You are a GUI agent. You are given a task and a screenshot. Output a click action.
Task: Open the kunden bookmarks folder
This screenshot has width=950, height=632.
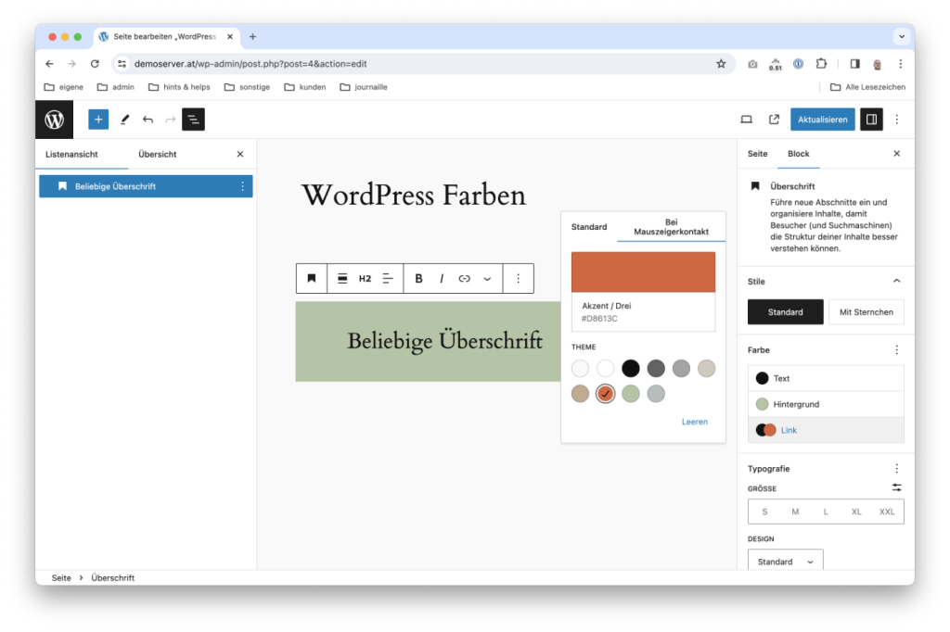(x=305, y=86)
